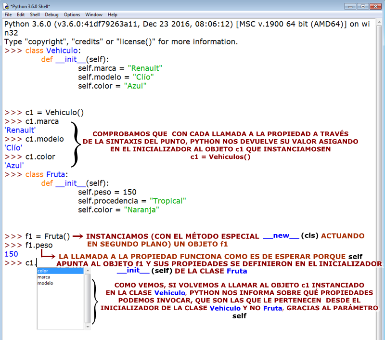Open the Shell menu

34,14
